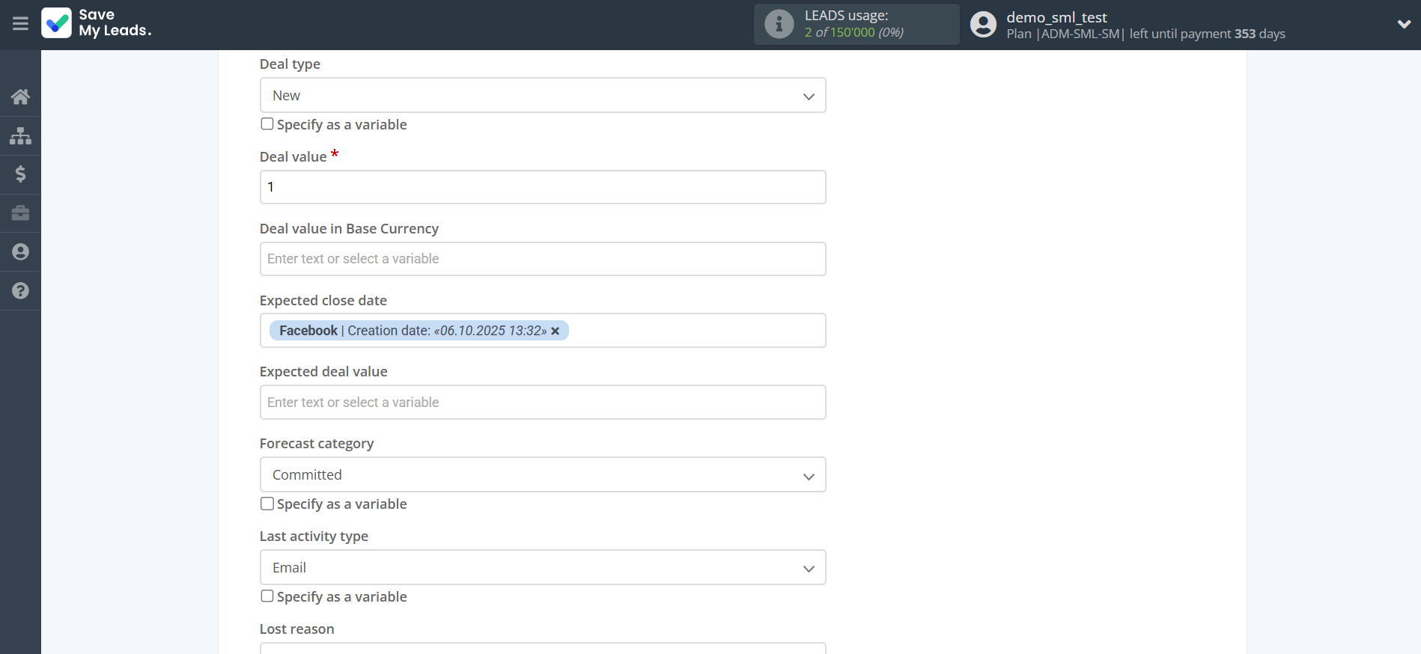Check 'Specify as a variable' under Deal type

[x=267, y=124]
